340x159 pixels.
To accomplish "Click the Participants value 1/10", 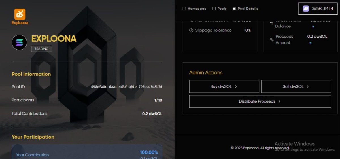I will pos(158,100).
